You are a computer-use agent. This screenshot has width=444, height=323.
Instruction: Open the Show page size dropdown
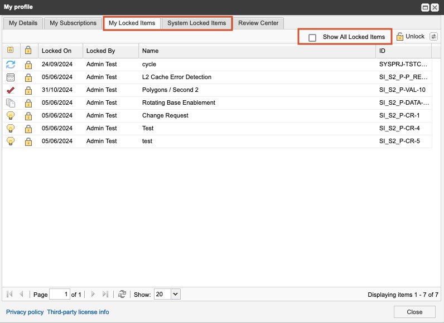point(175,294)
